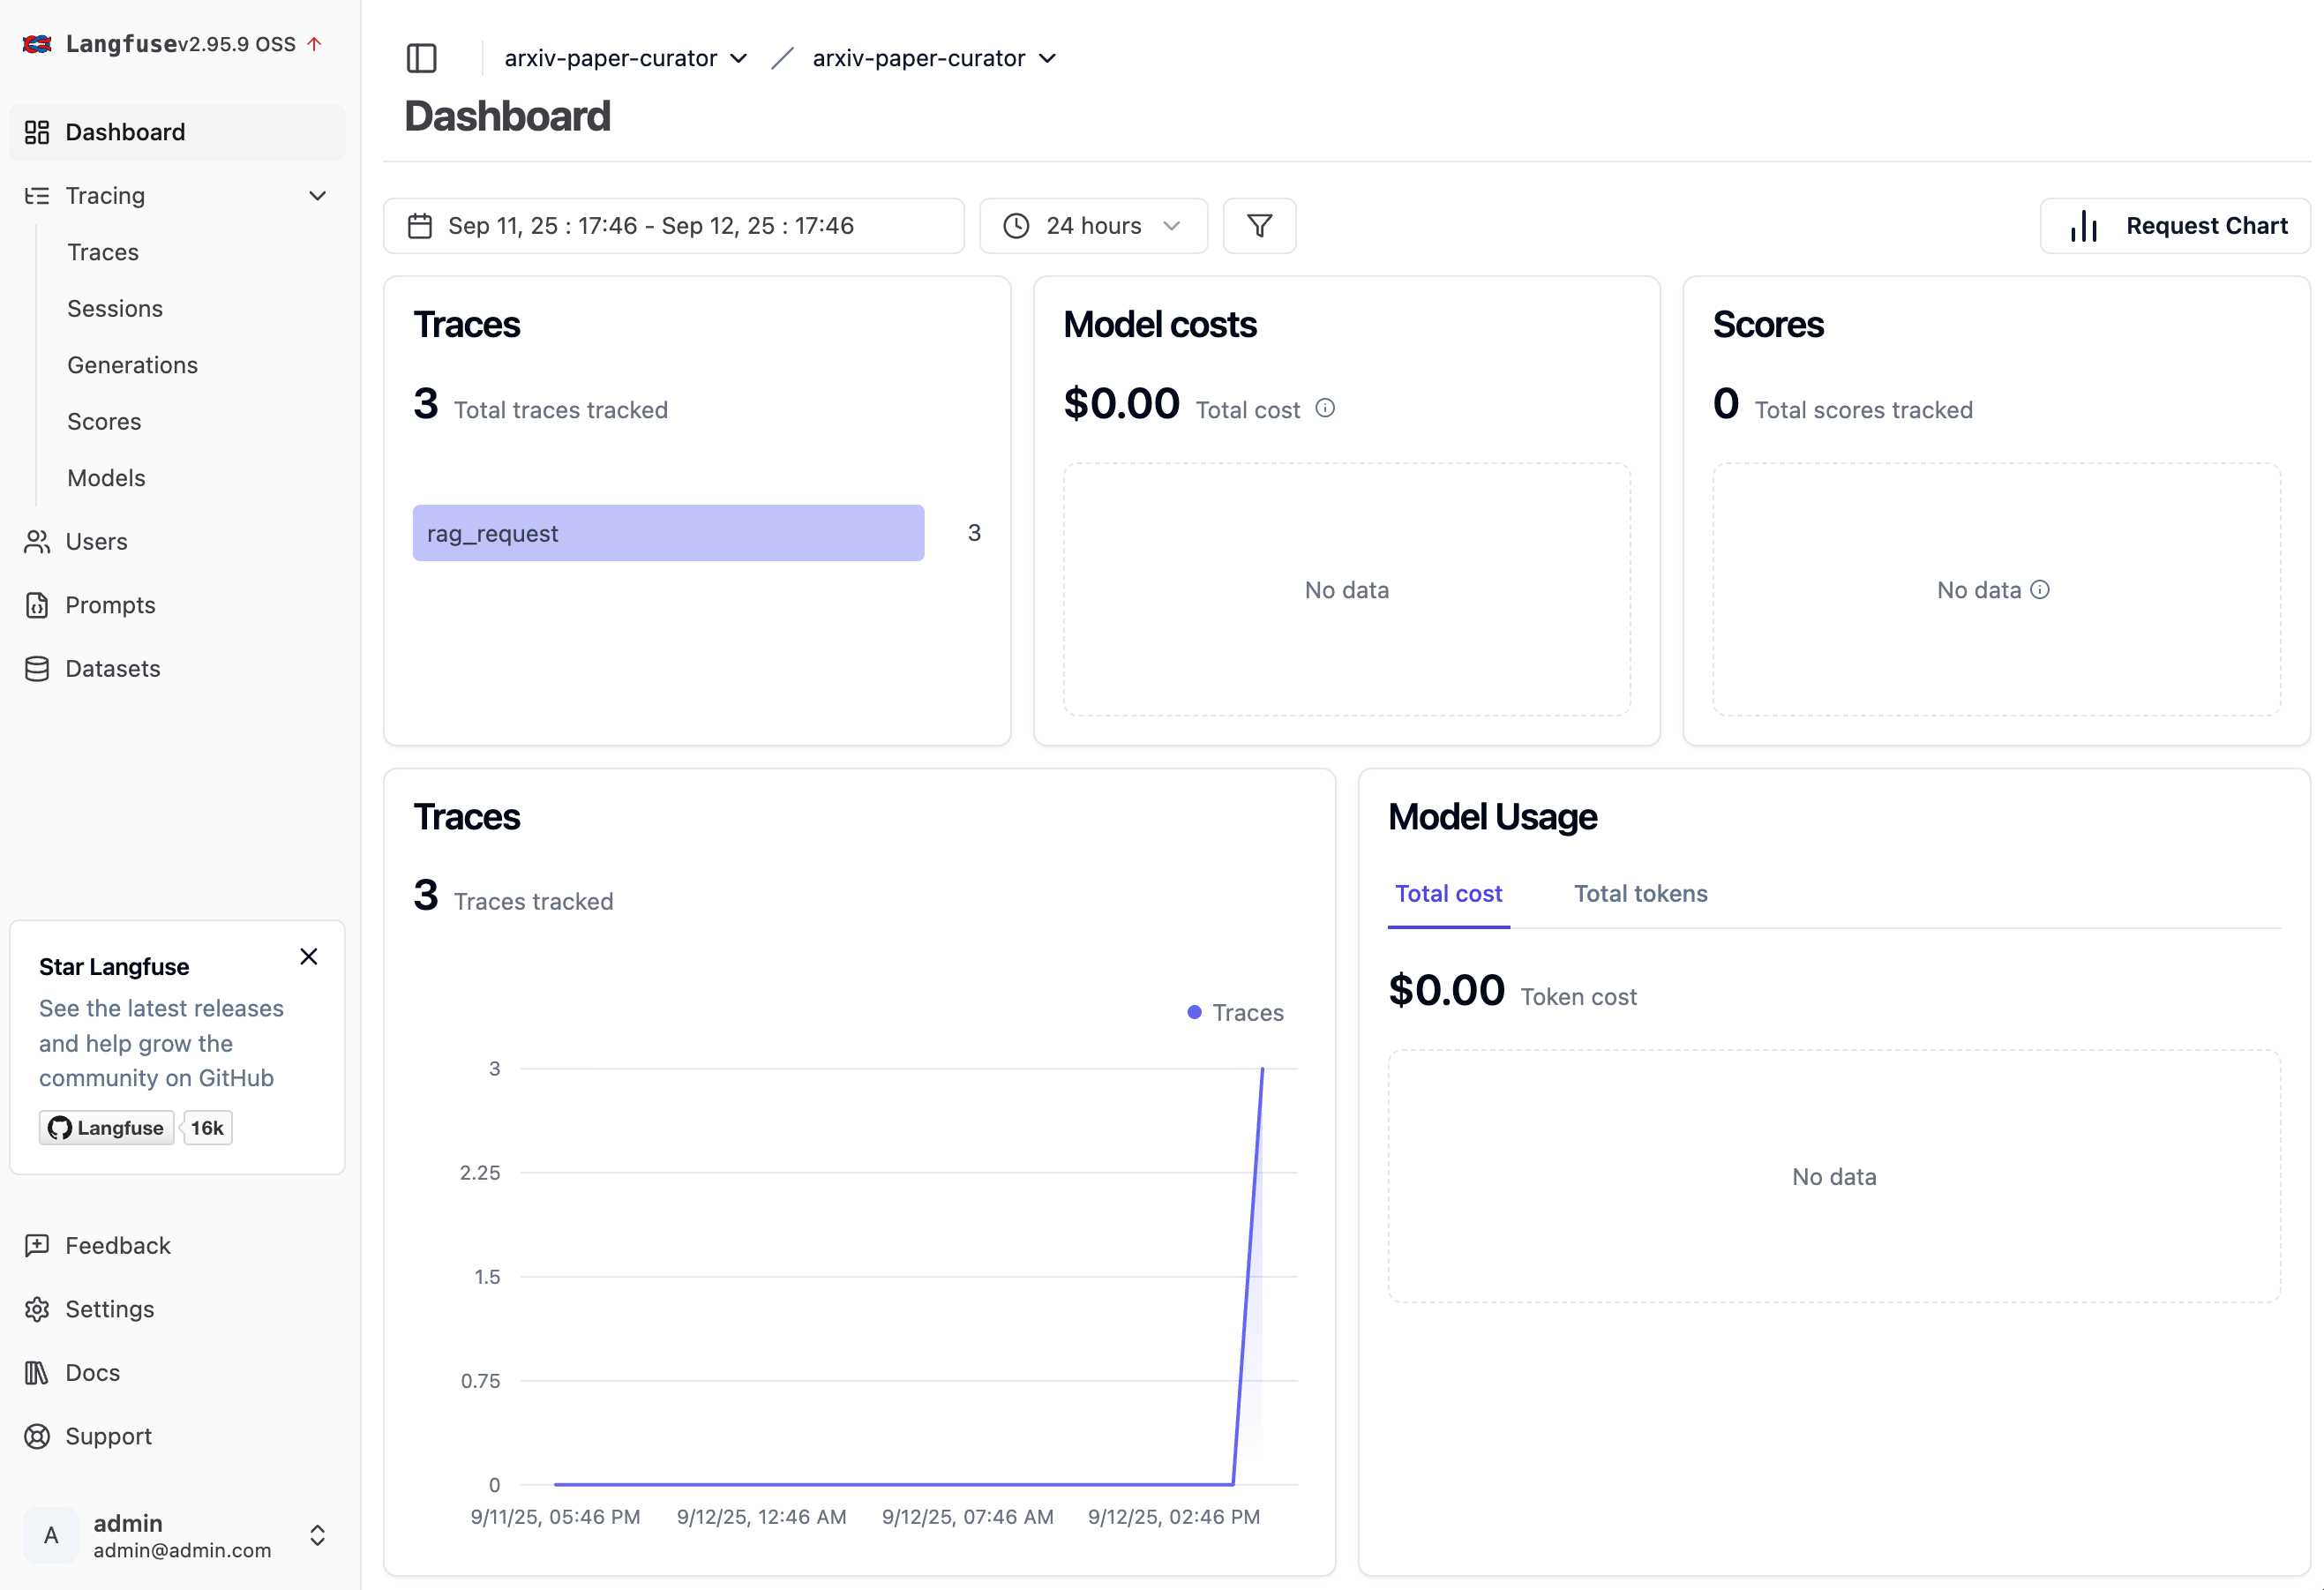Image resolution: width=2324 pixels, height=1590 pixels.
Task: Expand the admin user account menu
Action: click(x=317, y=1535)
